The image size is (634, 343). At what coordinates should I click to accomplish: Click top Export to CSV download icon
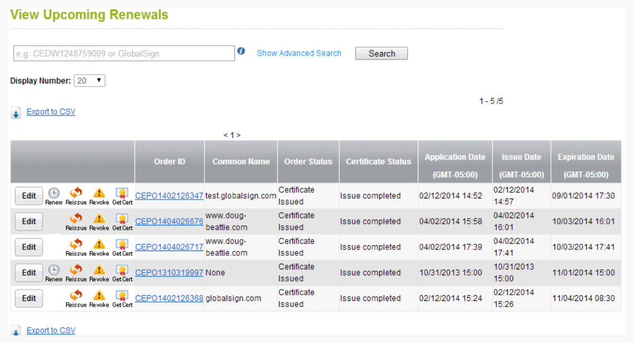pos(16,113)
